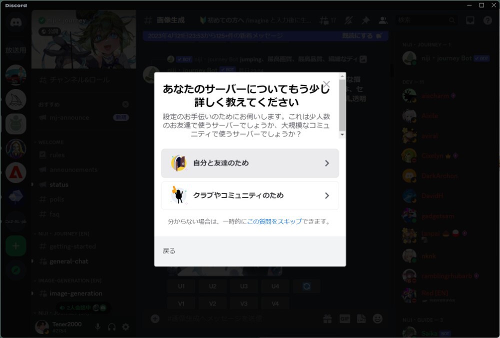
Task: Toggle member list icon
Action: [x=382, y=20]
